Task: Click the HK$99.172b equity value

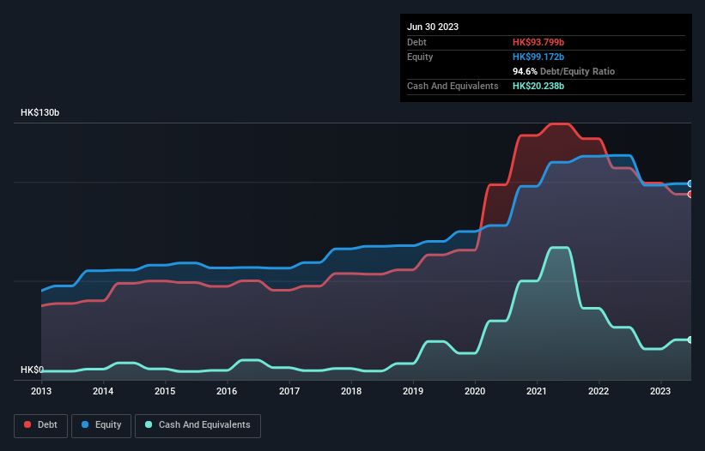Action: [538, 57]
